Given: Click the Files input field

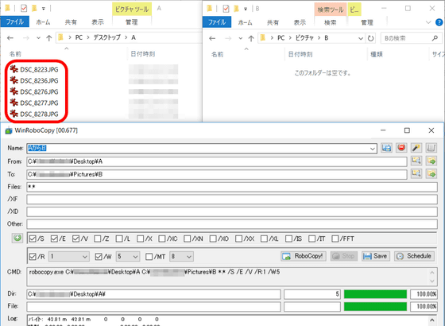Looking at the screenshot, I should point(232,187).
